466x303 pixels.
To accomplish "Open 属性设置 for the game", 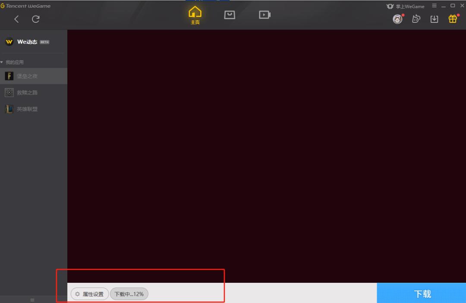I will (89, 294).
